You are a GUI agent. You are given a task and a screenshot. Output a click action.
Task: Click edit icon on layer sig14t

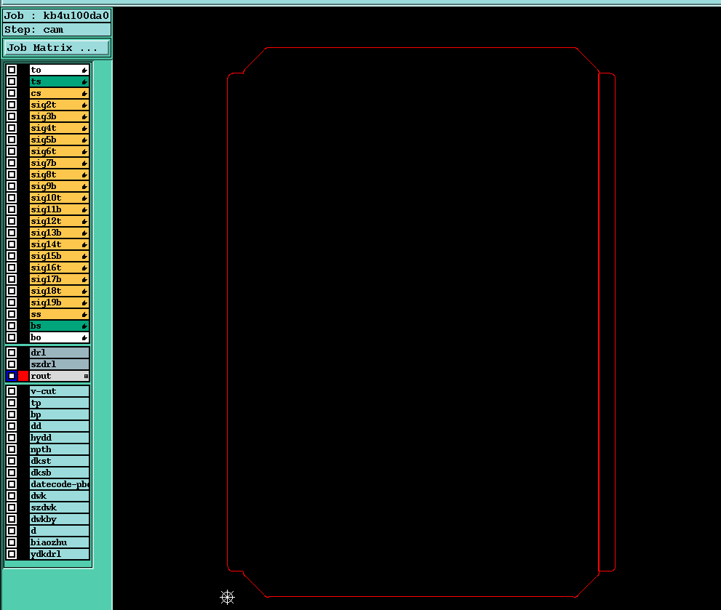click(x=84, y=244)
